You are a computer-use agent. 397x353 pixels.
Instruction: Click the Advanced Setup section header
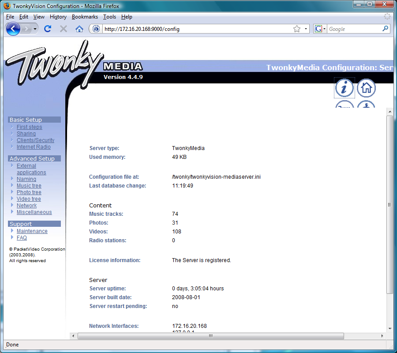[x=34, y=158]
